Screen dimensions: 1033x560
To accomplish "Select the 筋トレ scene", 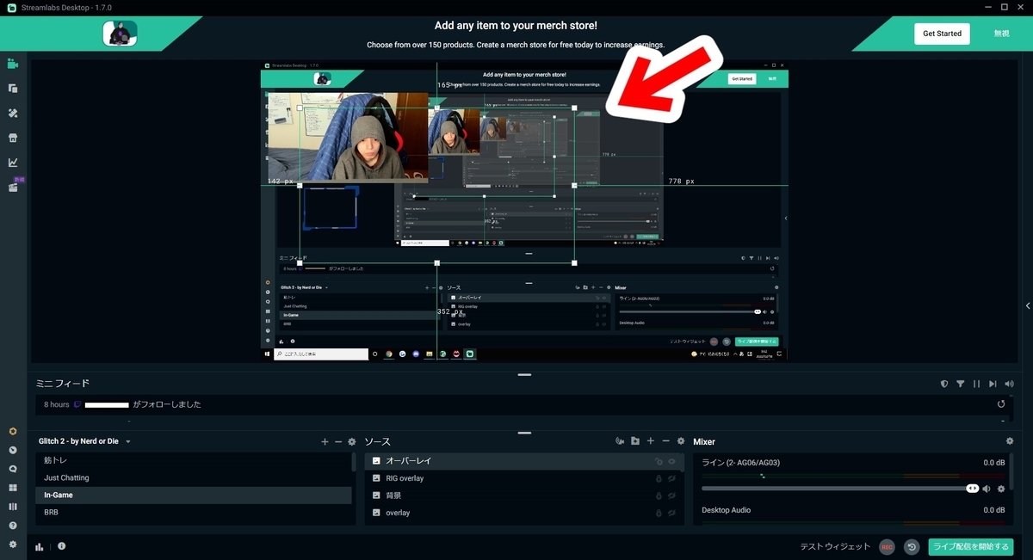I will [x=194, y=460].
